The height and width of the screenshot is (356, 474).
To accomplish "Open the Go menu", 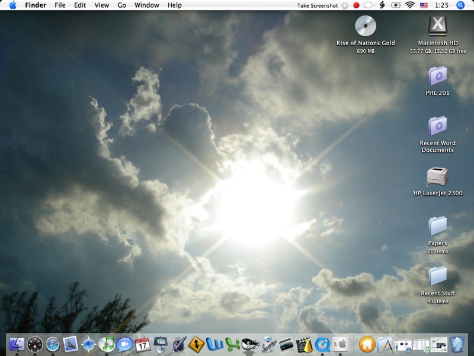I will pyautogui.click(x=122, y=5).
